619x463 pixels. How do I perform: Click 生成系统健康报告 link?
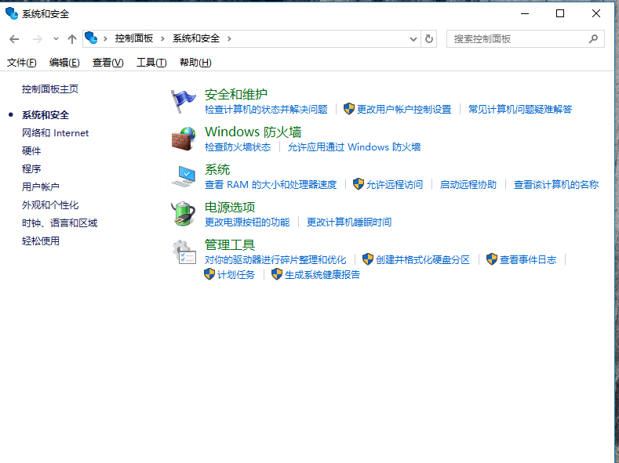(322, 275)
